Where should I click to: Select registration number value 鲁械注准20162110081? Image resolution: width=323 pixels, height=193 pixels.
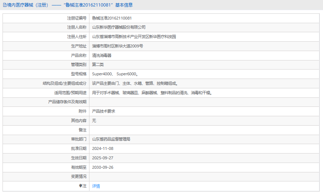tap(112, 18)
